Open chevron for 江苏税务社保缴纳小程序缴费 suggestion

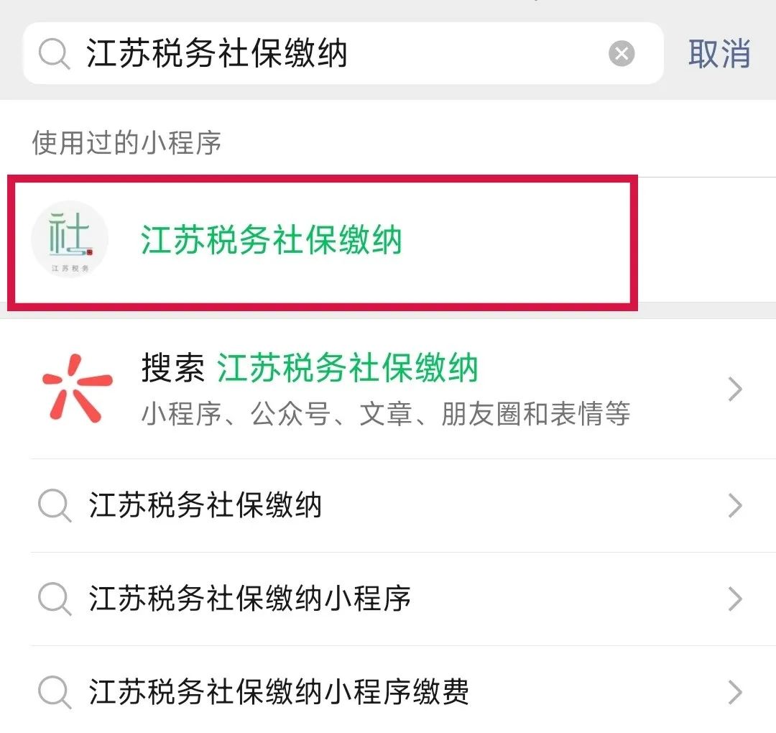point(736,692)
